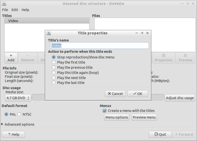The image size is (197, 141).
Task: Click the Preview button with the gear icon
Action: (185, 58)
